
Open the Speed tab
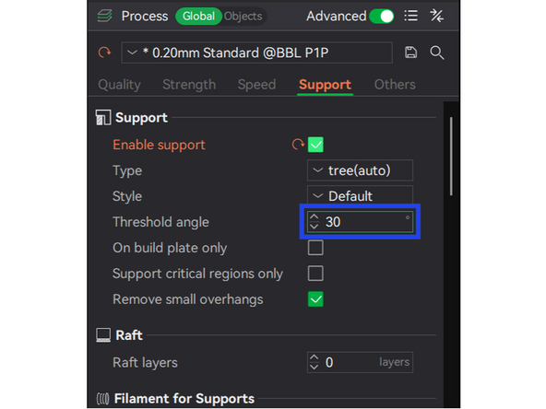coord(256,85)
